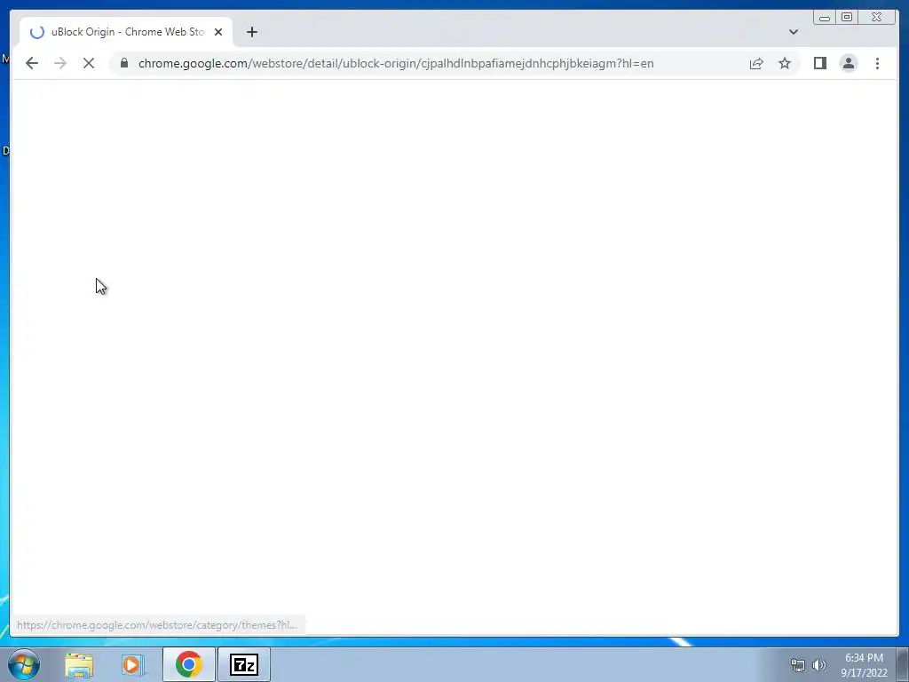Minimize the Chrome window
Image resolution: width=909 pixels, height=682 pixels.
[x=825, y=18]
